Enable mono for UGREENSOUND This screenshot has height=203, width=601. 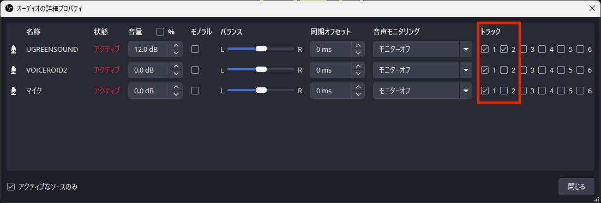(x=195, y=49)
